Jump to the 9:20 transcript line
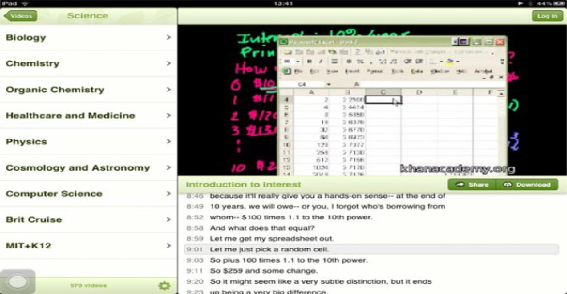 [372, 282]
